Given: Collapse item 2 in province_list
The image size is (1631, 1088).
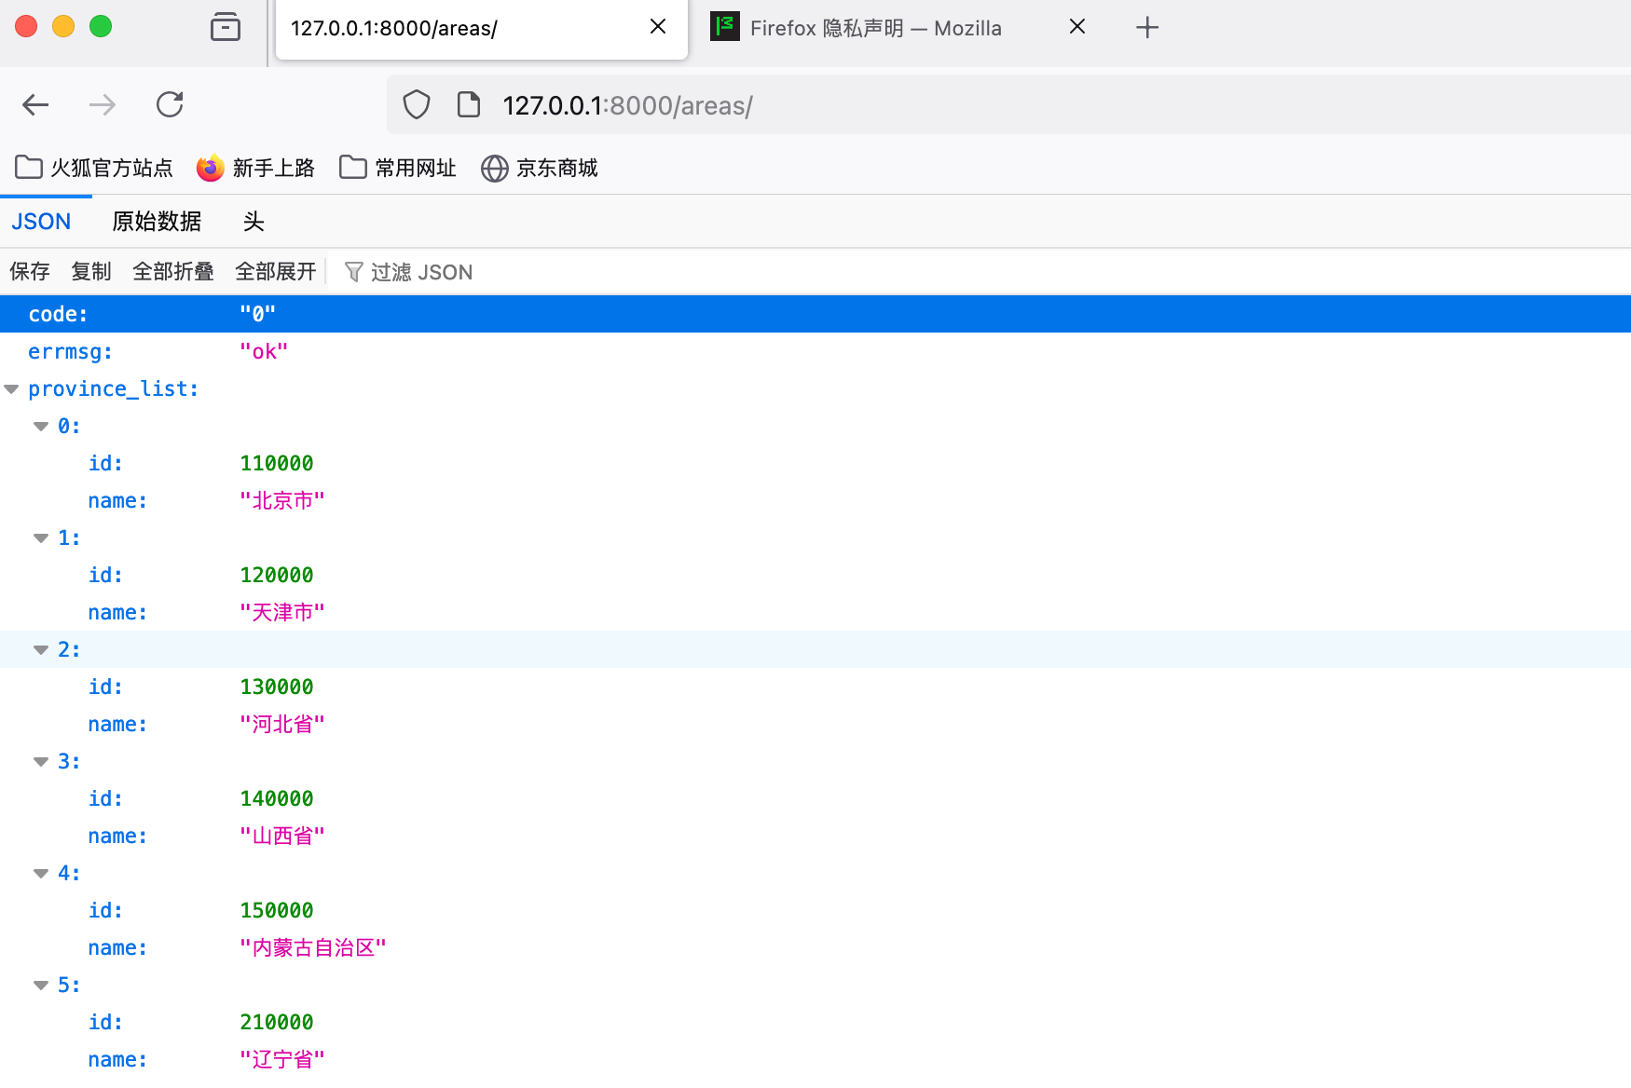Looking at the screenshot, I should [41, 650].
